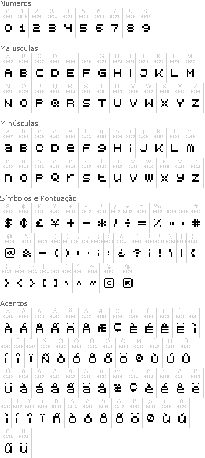This screenshot has height=458, width=205.
Task: Select the at-sign symbol glyph
Action: tap(9, 253)
